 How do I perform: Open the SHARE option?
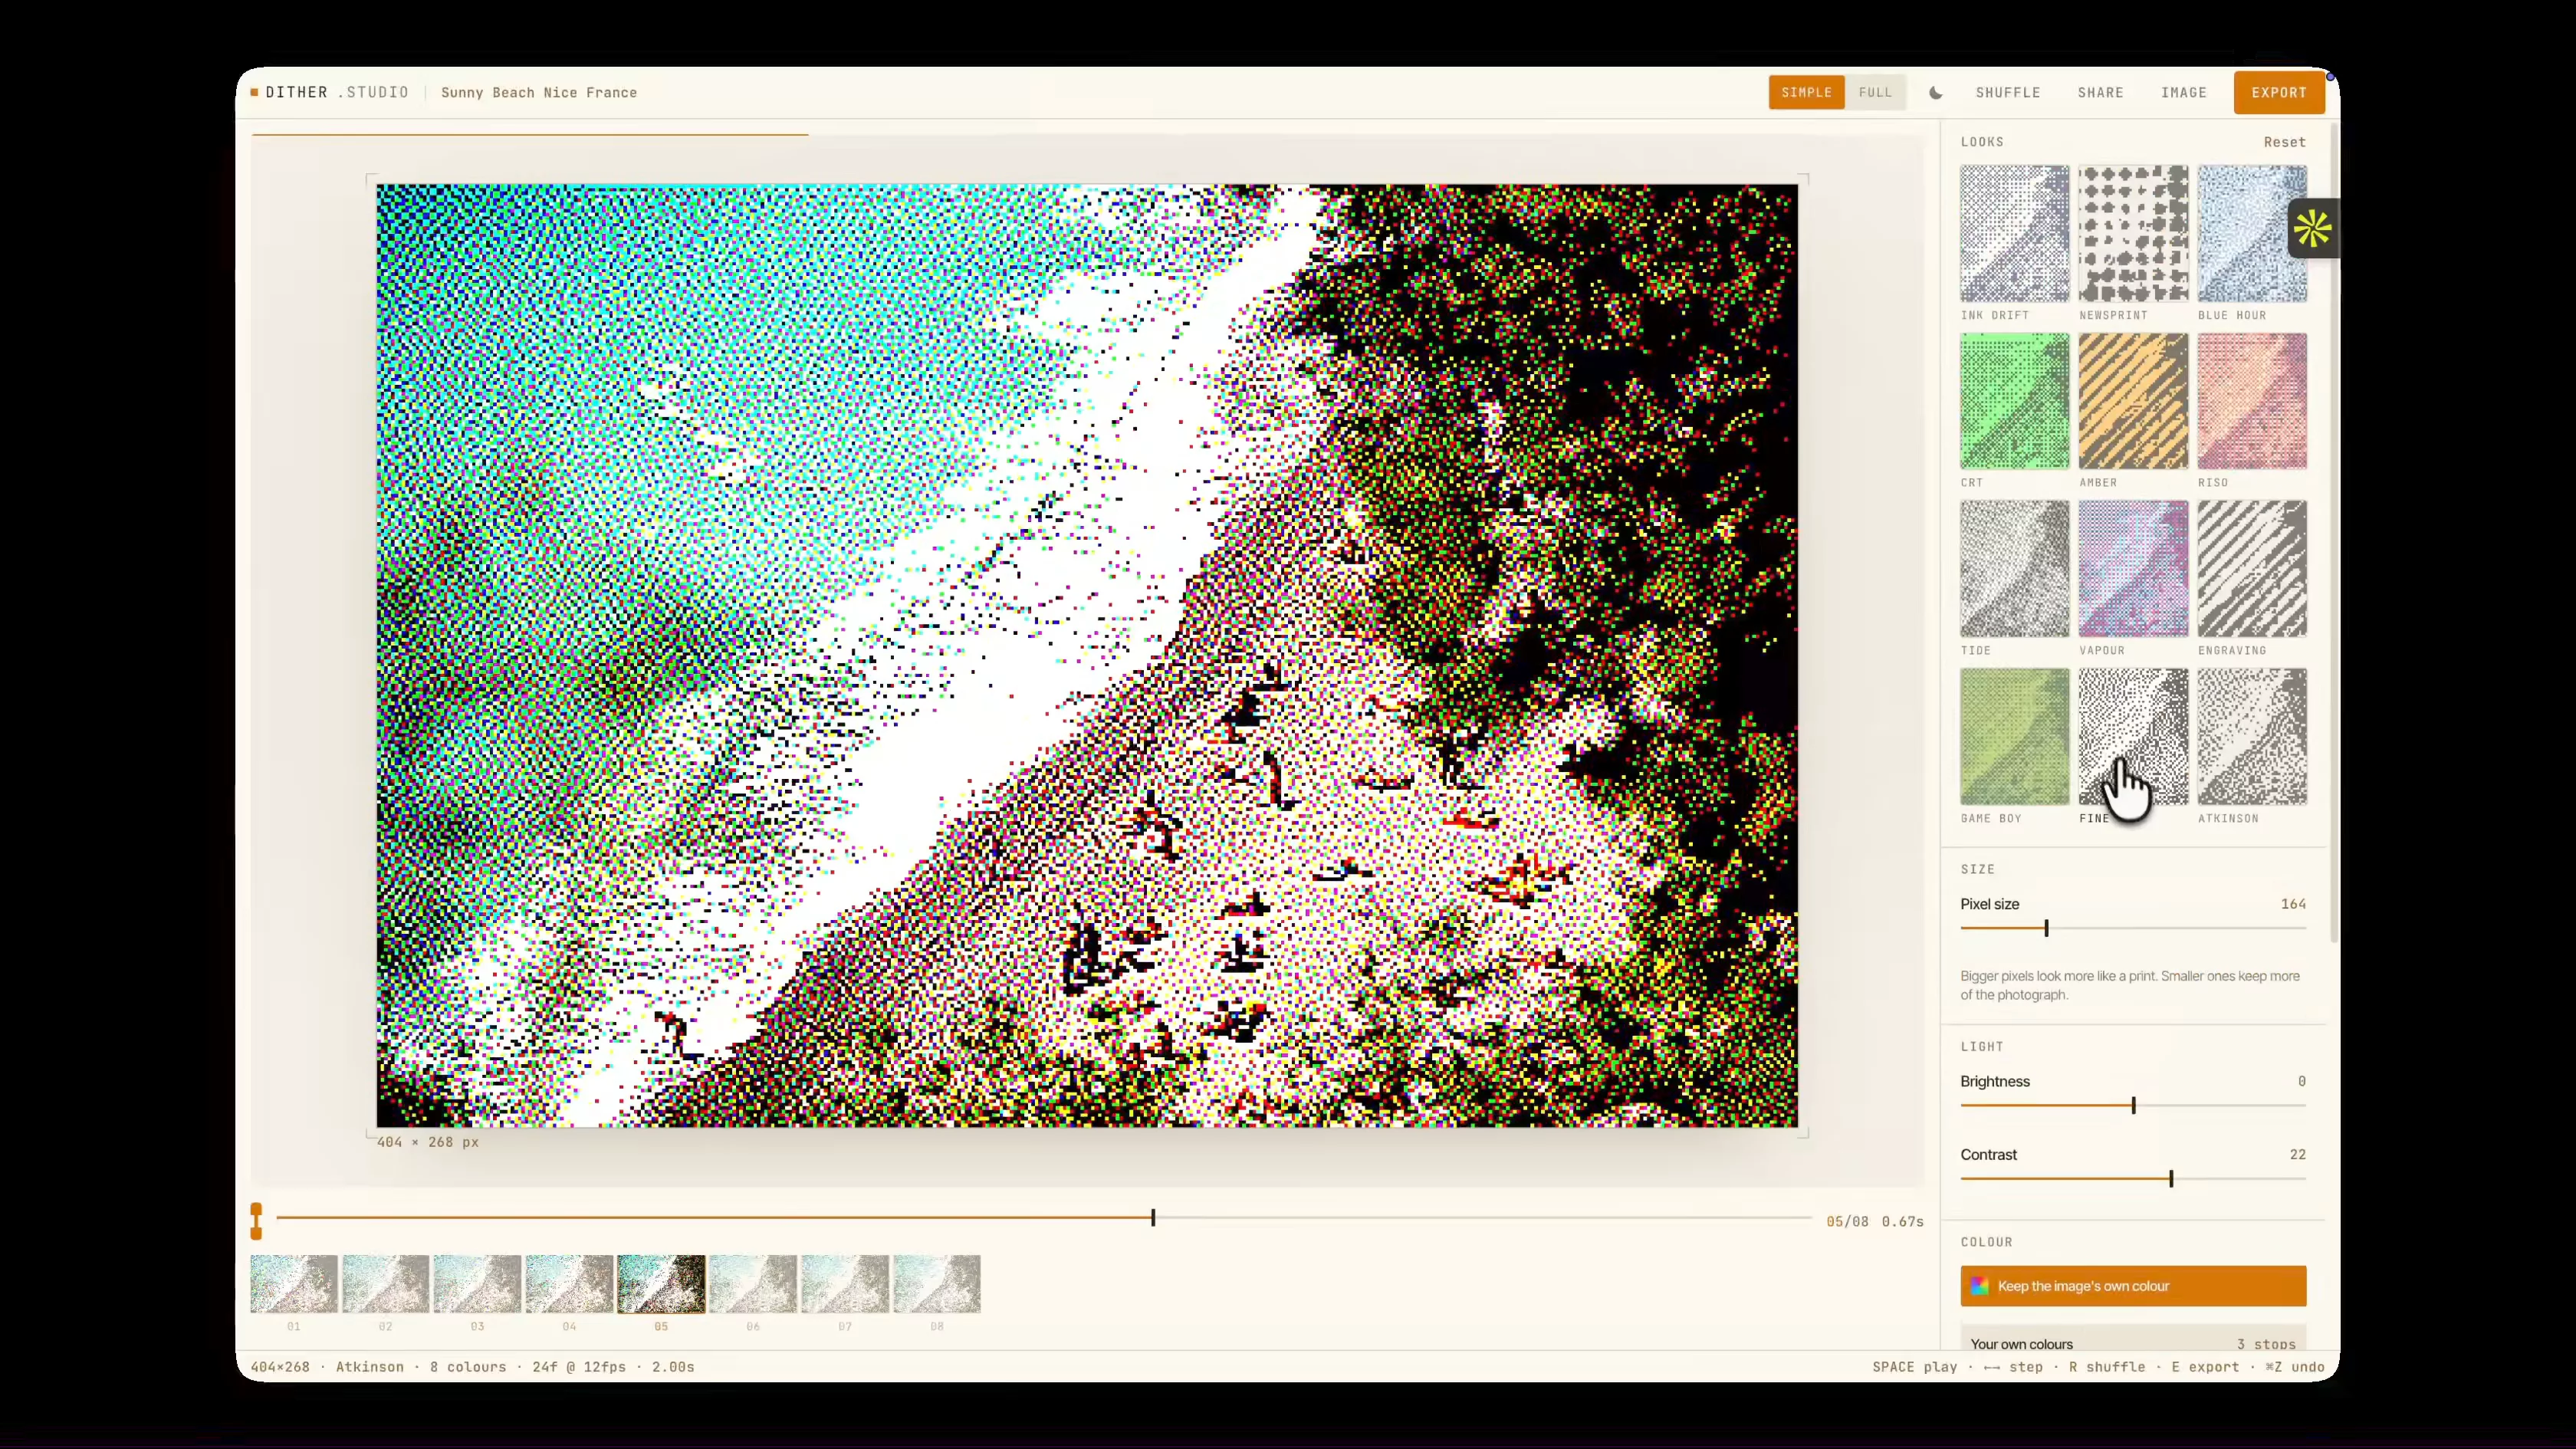[2100, 92]
